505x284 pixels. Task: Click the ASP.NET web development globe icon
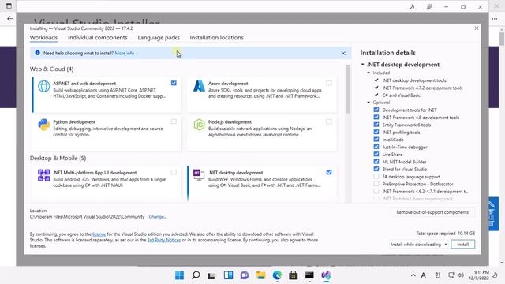coord(44,86)
